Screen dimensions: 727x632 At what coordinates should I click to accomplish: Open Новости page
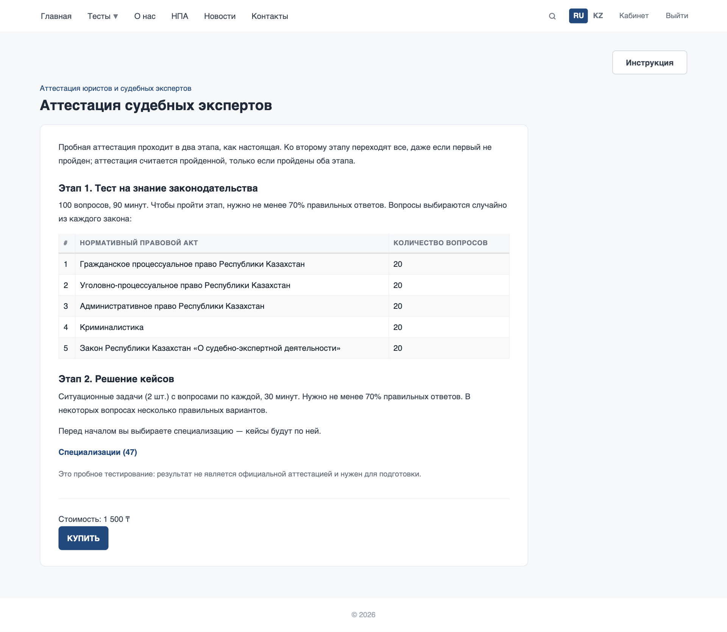coord(220,16)
